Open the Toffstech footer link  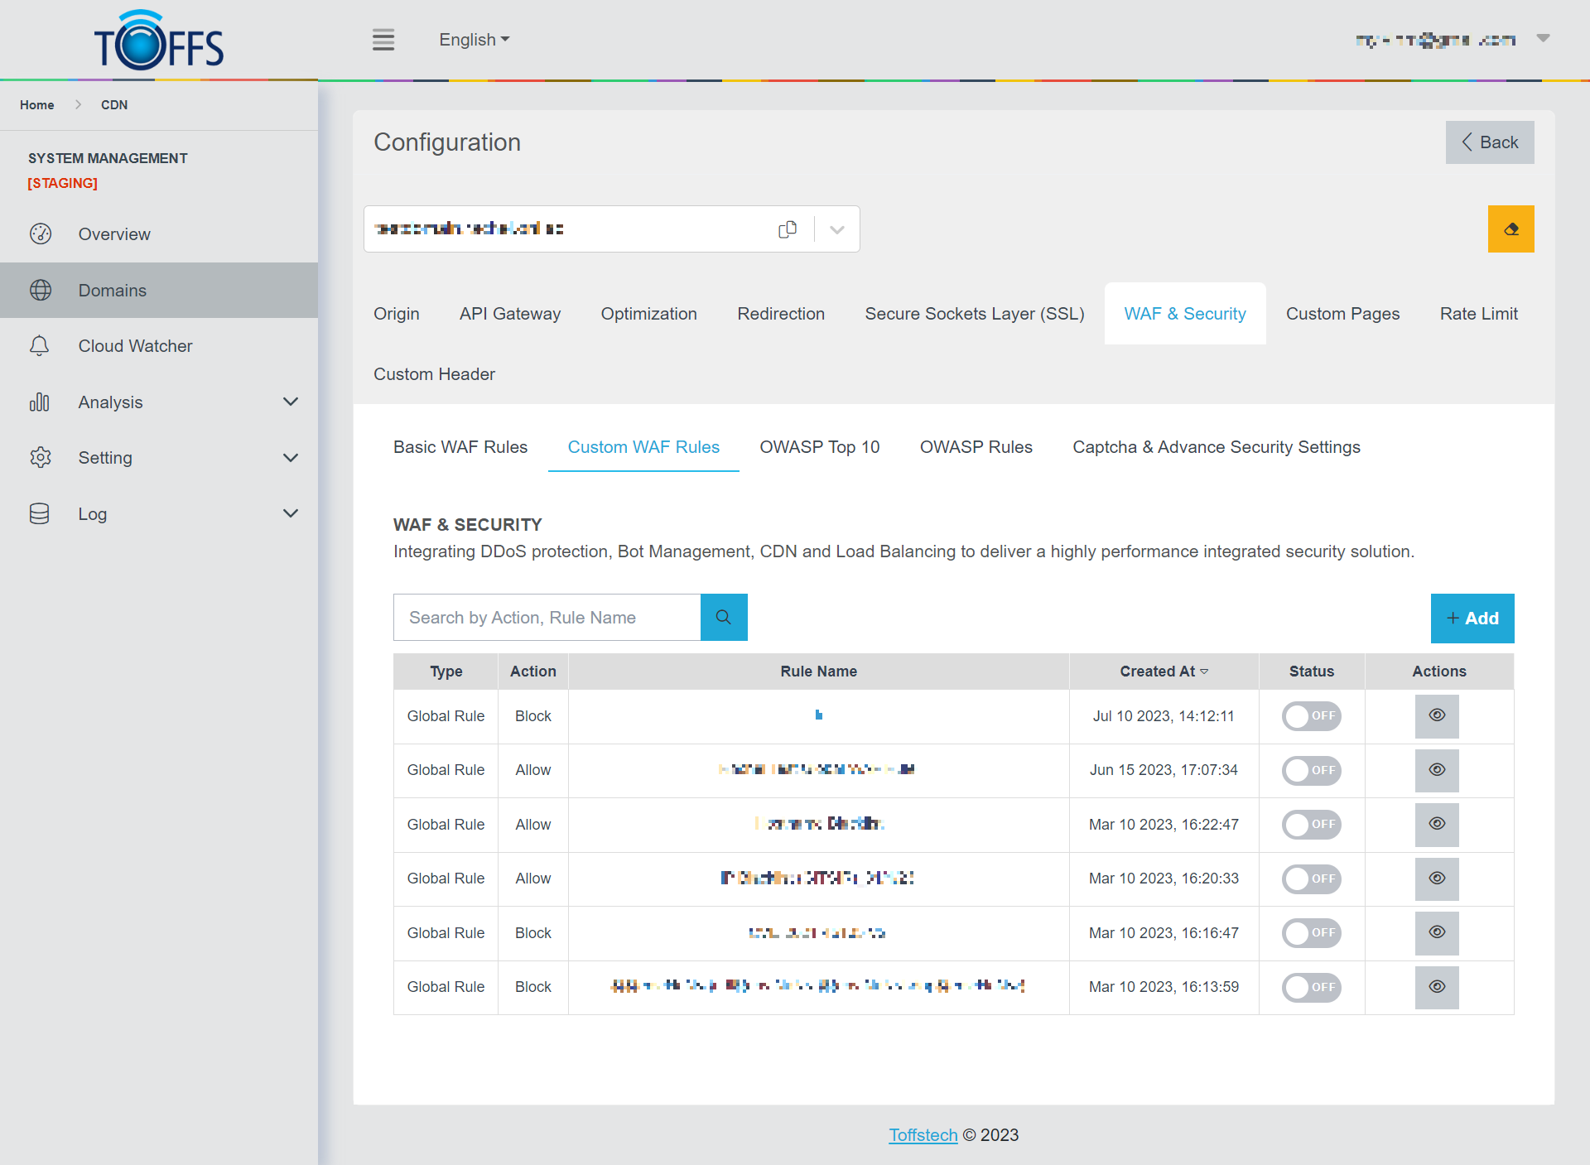click(923, 1135)
